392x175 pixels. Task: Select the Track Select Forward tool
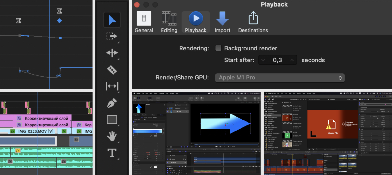(x=112, y=36)
